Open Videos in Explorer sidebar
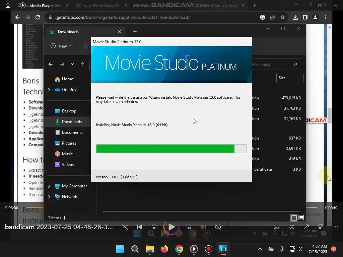The width and height of the screenshot is (343, 257). pyautogui.click(x=67, y=165)
